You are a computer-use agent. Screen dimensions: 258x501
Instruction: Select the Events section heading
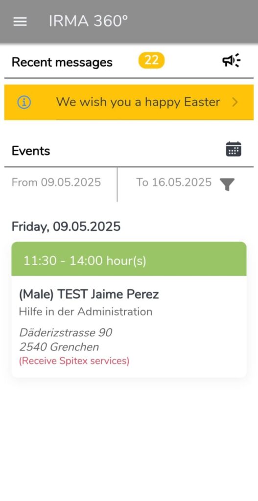pos(31,151)
